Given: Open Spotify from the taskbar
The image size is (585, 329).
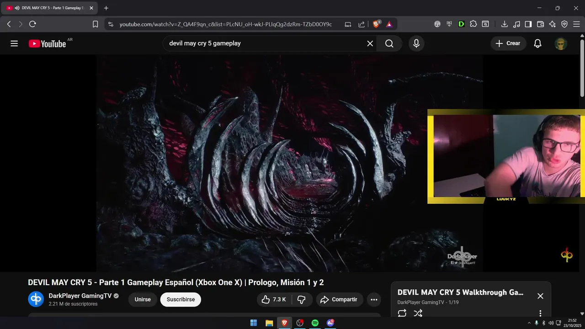Looking at the screenshot, I should pyautogui.click(x=315, y=323).
